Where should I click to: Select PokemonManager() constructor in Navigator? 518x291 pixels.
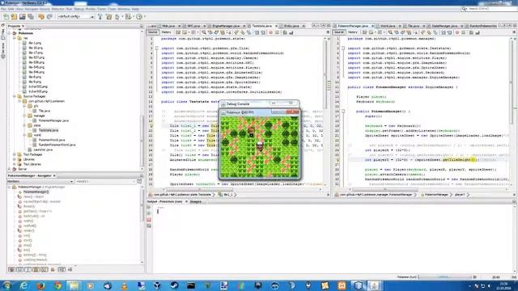tap(36, 192)
